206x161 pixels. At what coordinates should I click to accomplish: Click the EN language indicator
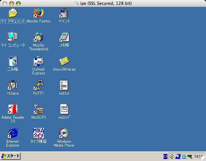pos(165,156)
